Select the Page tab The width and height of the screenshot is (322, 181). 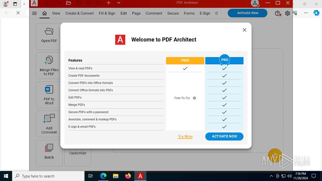tap(136, 13)
